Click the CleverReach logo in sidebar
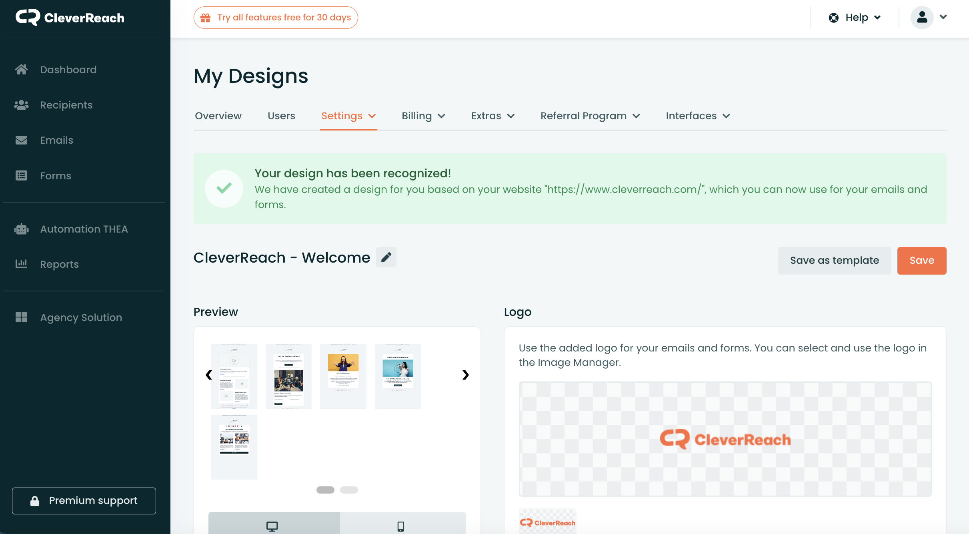This screenshot has height=534, width=969. (70, 18)
